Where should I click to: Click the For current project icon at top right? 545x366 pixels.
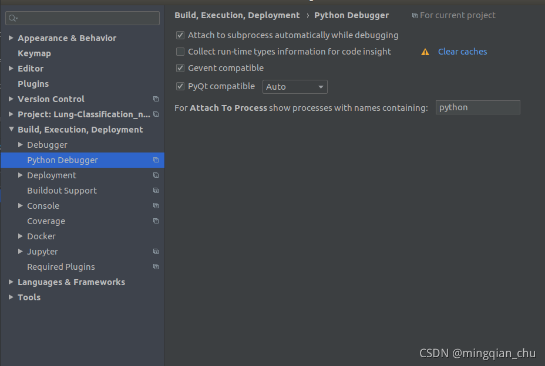[416, 15]
